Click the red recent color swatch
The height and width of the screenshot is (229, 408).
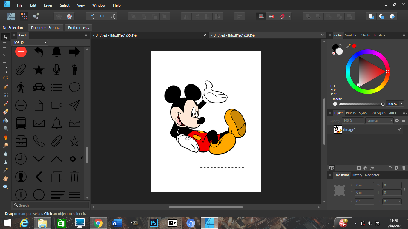pyautogui.click(x=354, y=46)
